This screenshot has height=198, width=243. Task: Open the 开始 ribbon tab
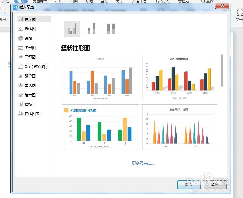[x=6, y=2]
